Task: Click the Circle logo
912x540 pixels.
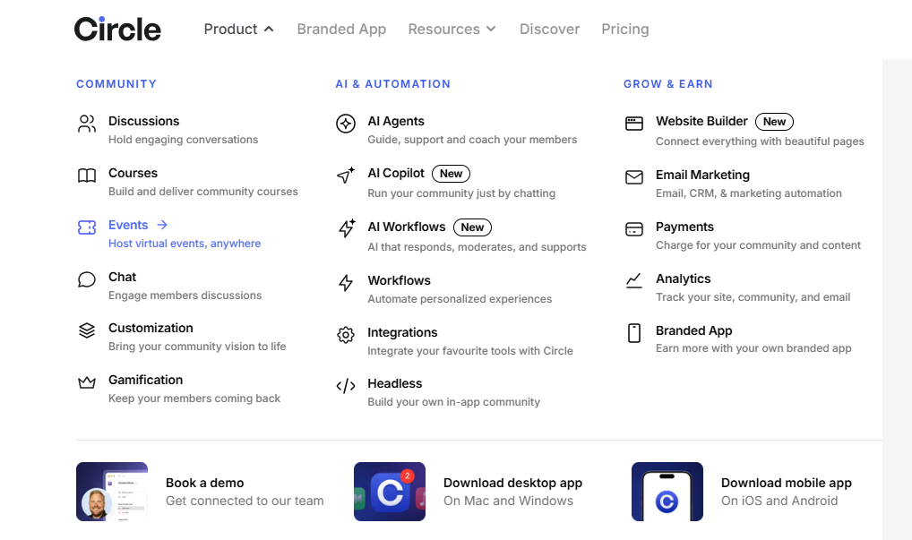Action: pos(117,29)
